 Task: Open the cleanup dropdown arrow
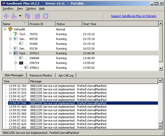click(20, 16)
